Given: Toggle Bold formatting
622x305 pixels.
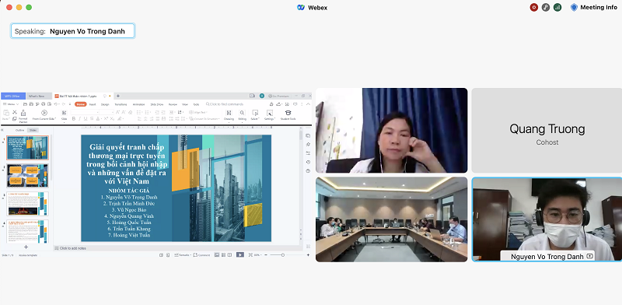Looking at the screenshot, I should coord(74,119).
